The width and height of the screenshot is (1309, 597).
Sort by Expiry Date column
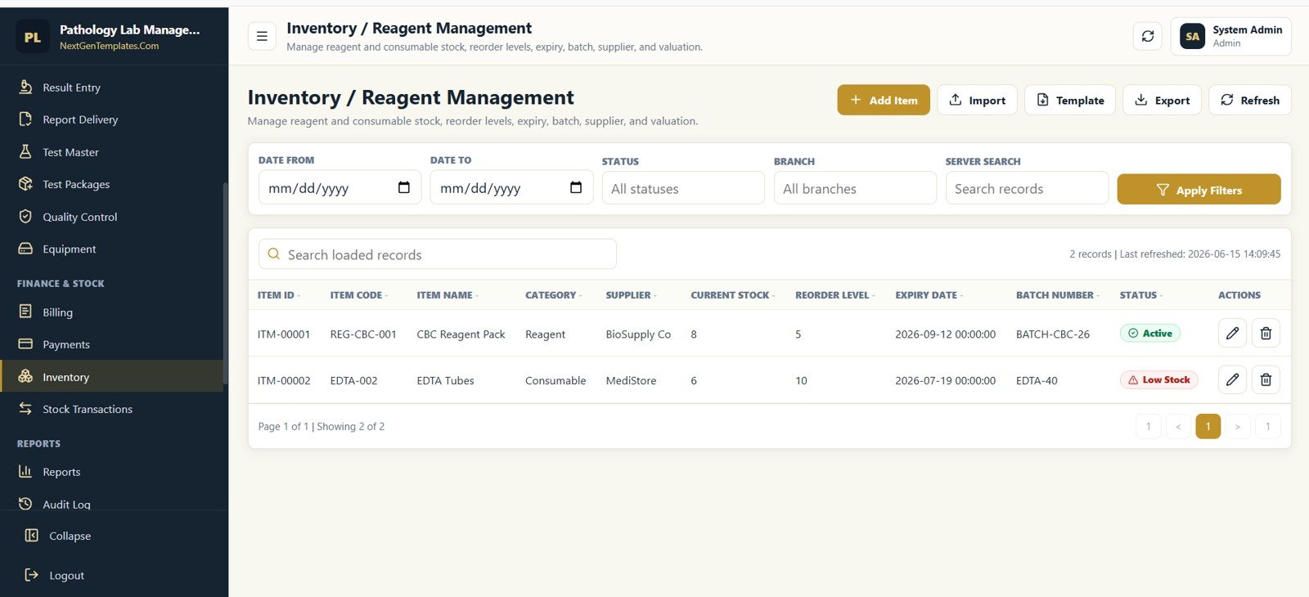coord(929,295)
